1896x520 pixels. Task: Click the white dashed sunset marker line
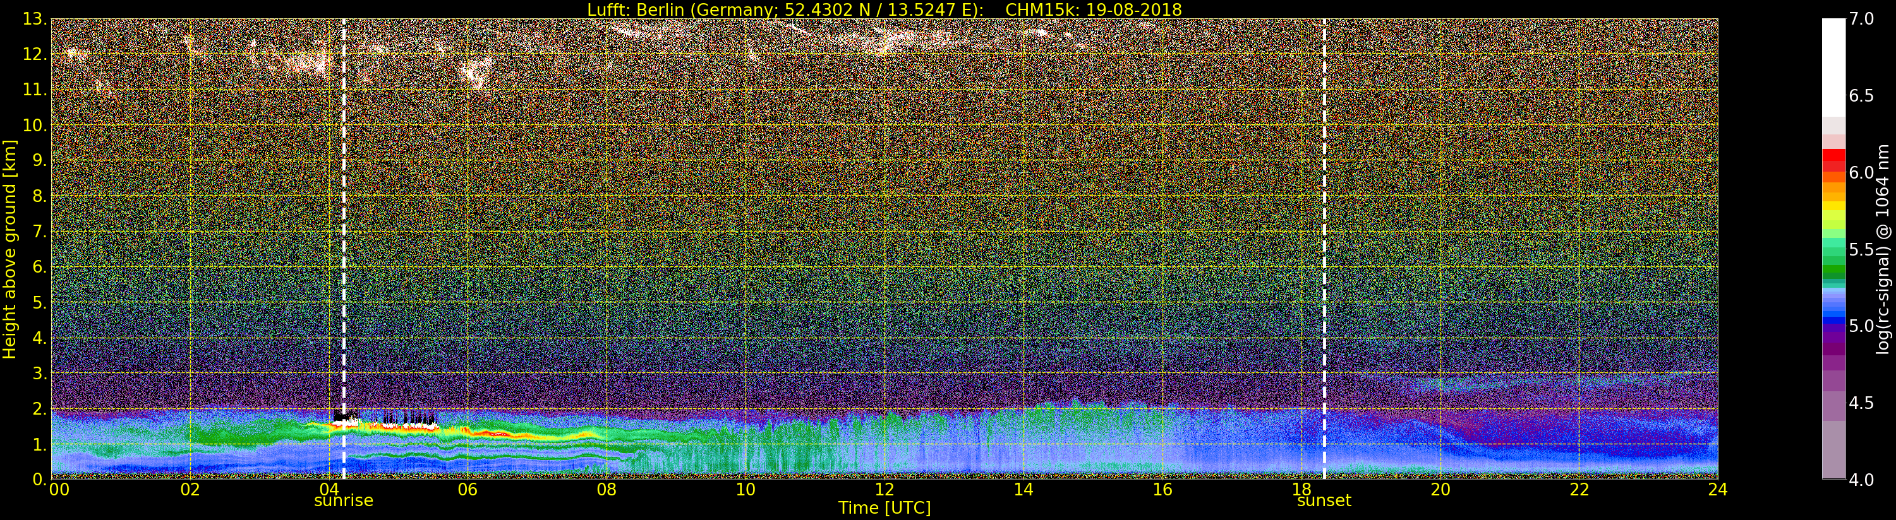pyautogui.click(x=1324, y=249)
